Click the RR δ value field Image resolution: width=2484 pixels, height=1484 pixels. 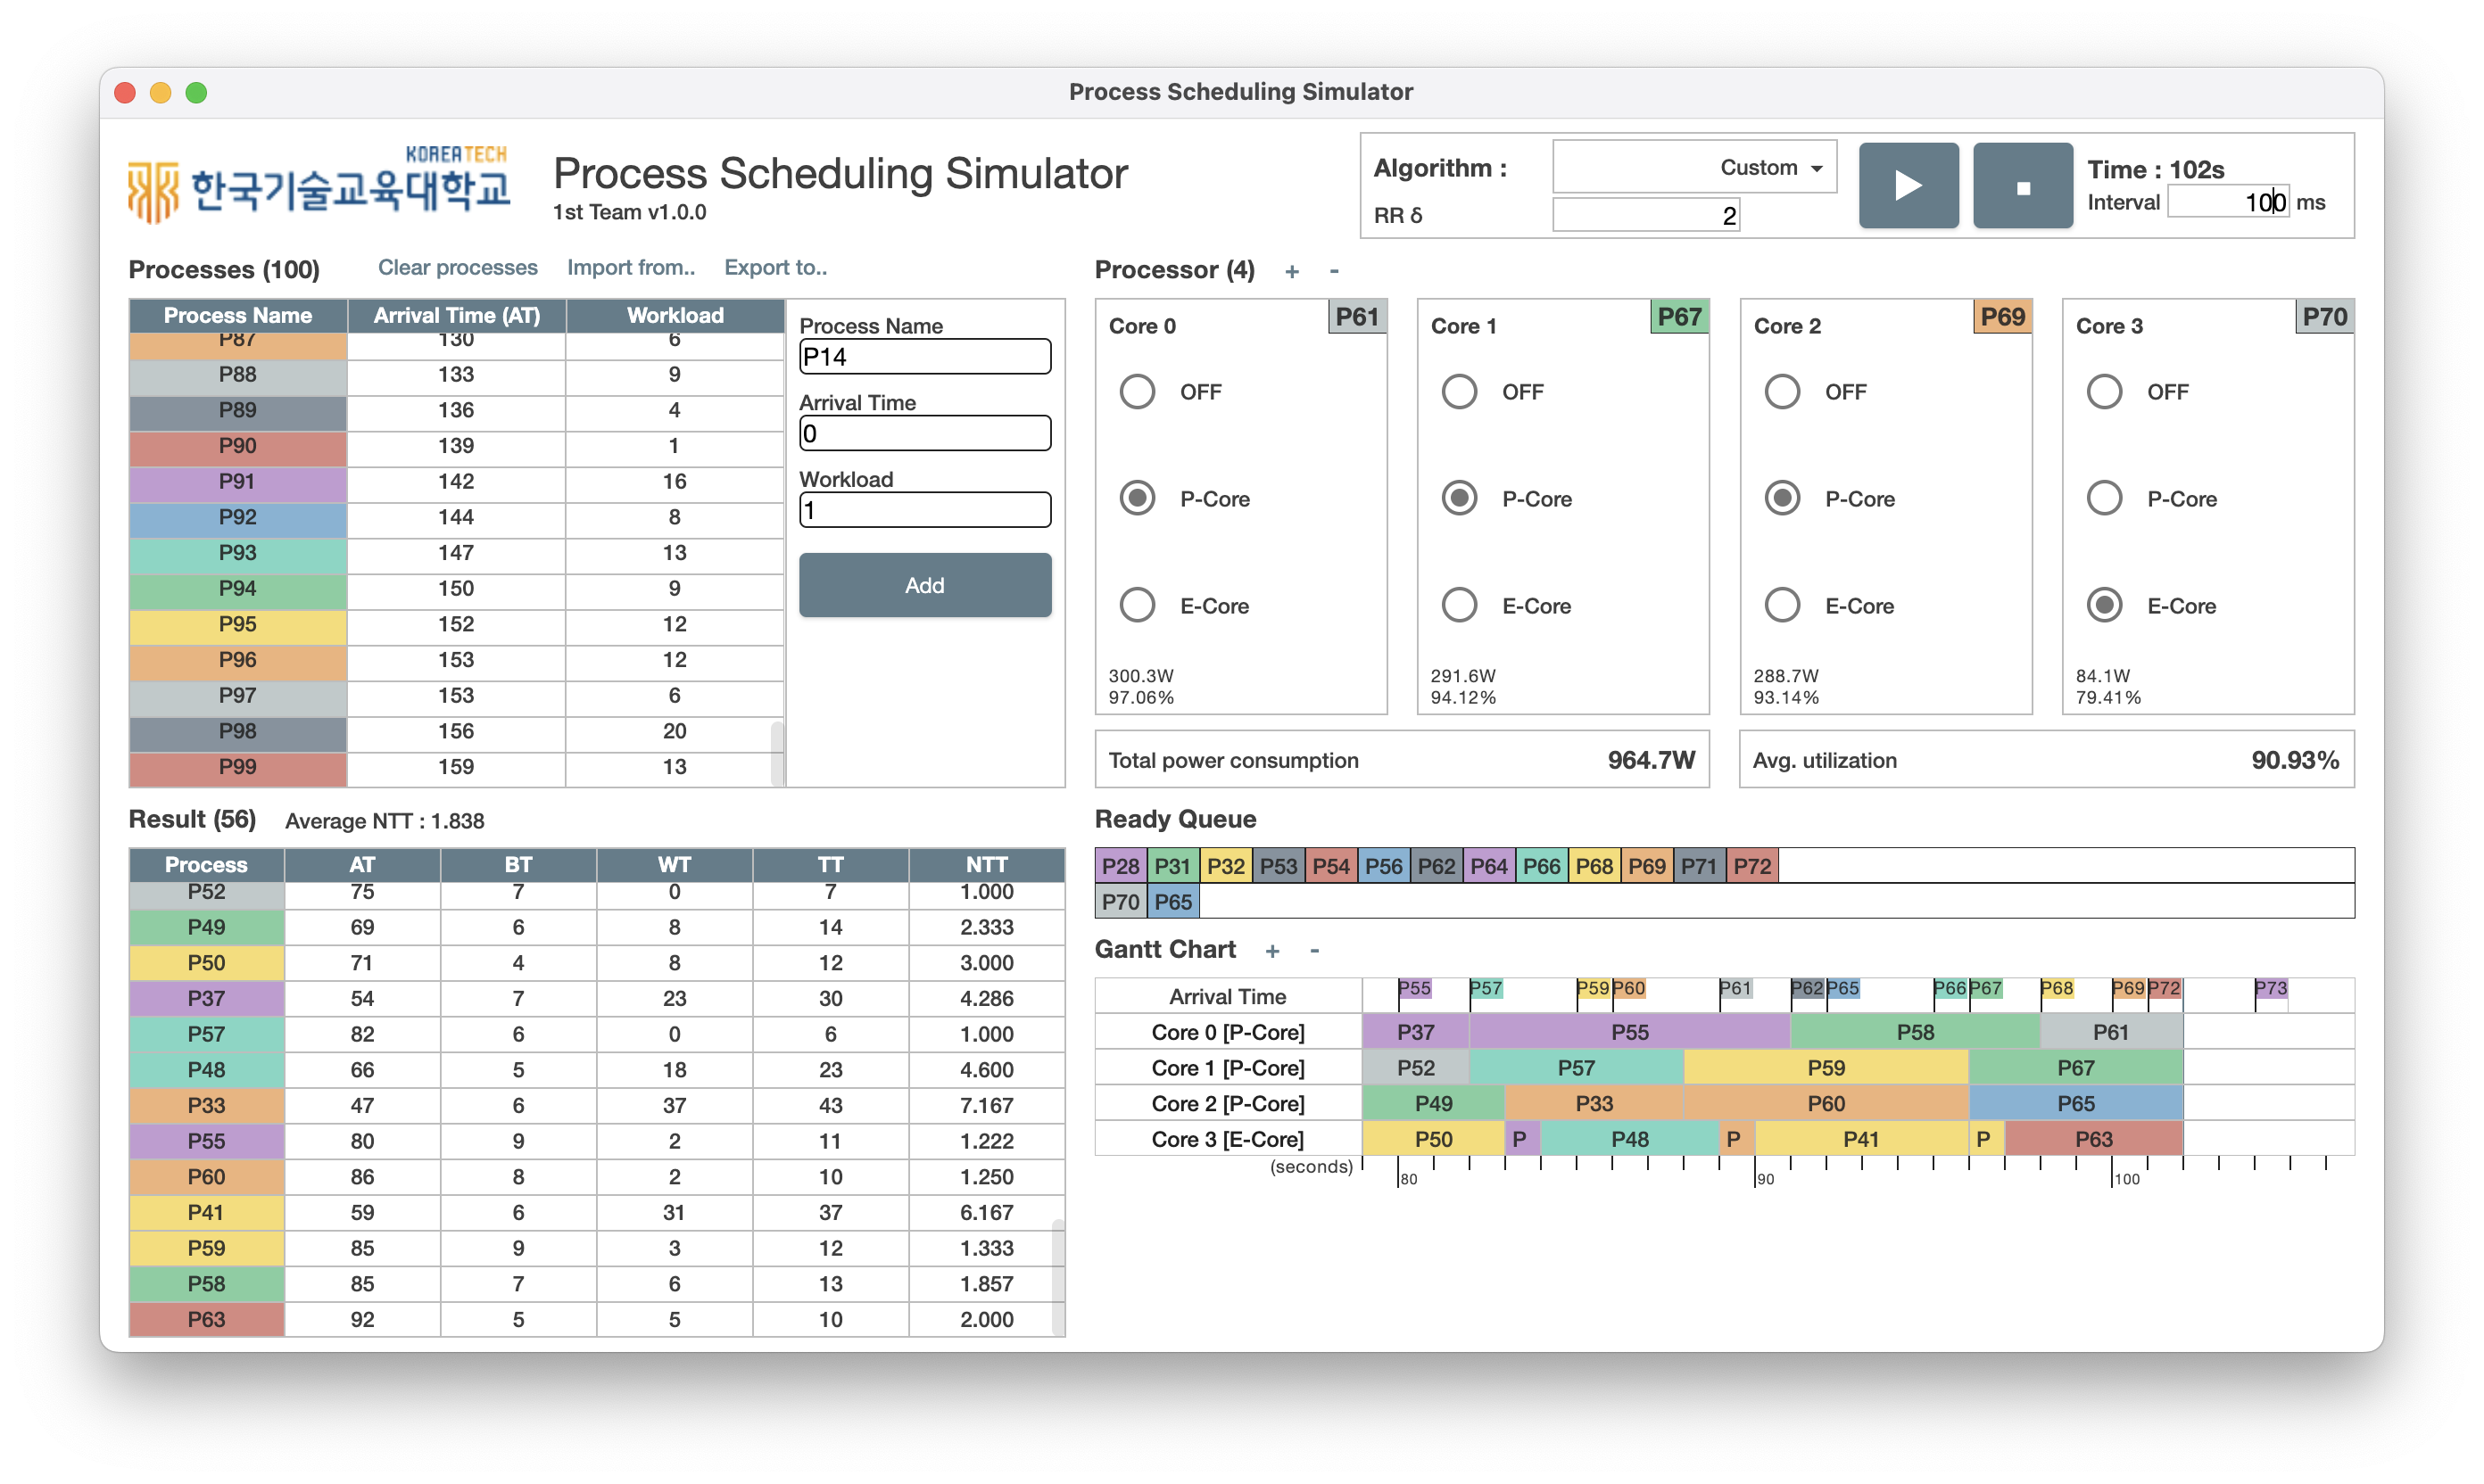tap(1645, 213)
